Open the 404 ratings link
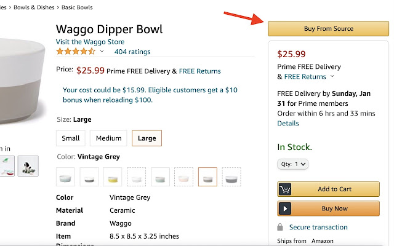The height and width of the screenshot is (246, 394). tap(132, 52)
